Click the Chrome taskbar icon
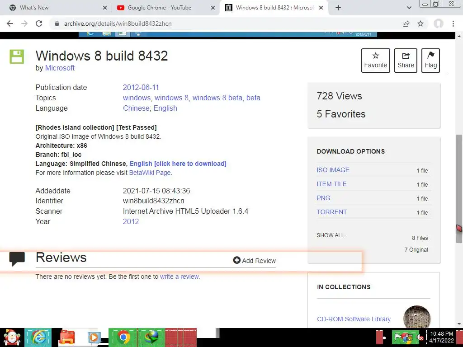 click(123, 337)
